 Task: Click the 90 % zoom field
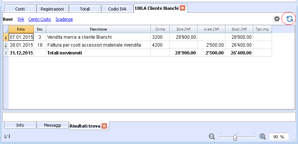click(x=279, y=137)
